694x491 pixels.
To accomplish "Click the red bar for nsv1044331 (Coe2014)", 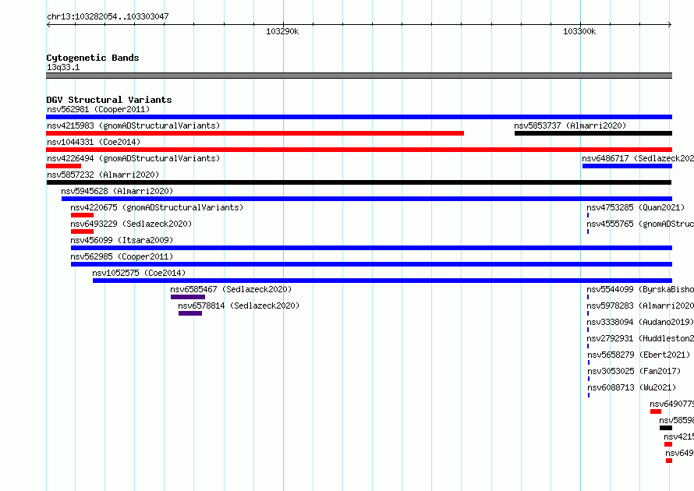I will [x=359, y=150].
